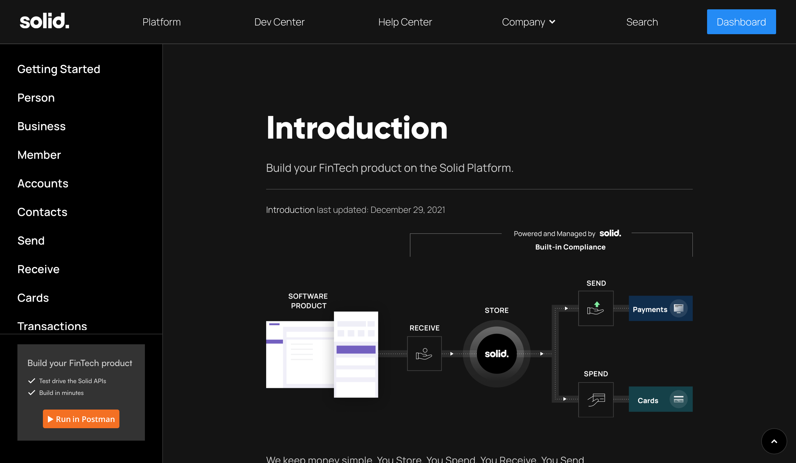Click the Introduction heading
Screen dimensions: 796x463
point(357,128)
